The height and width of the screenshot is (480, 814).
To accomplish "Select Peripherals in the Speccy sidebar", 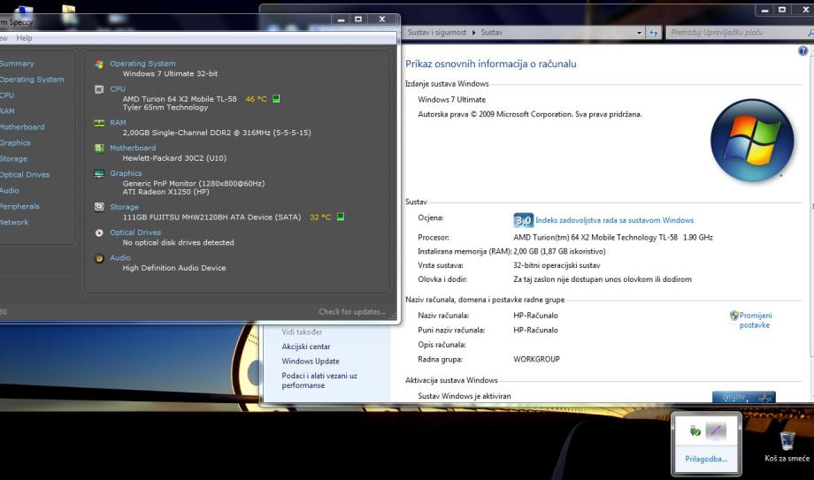I will pyautogui.click(x=19, y=206).
